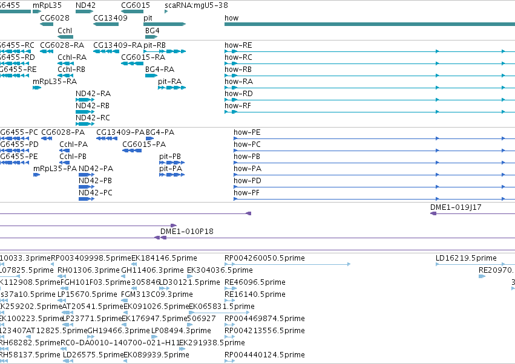Image resolution: width=515 pixels, height=364 pixels.
Task: Click the 'ND42' gene name
Action: pyautogui.click(x=85, y=5)
